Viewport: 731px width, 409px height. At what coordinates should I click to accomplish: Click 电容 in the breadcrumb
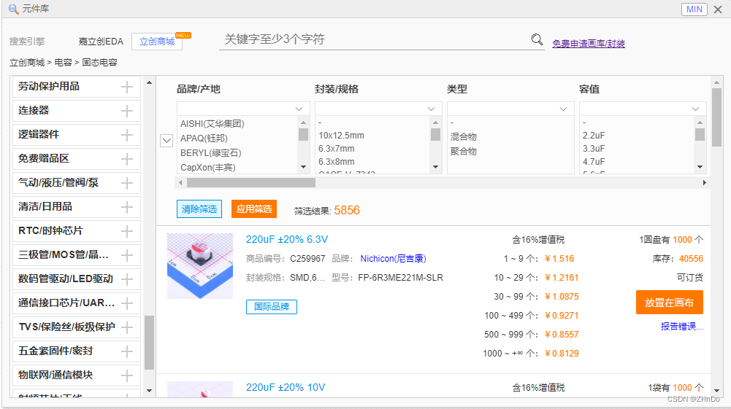coord(64,63)
